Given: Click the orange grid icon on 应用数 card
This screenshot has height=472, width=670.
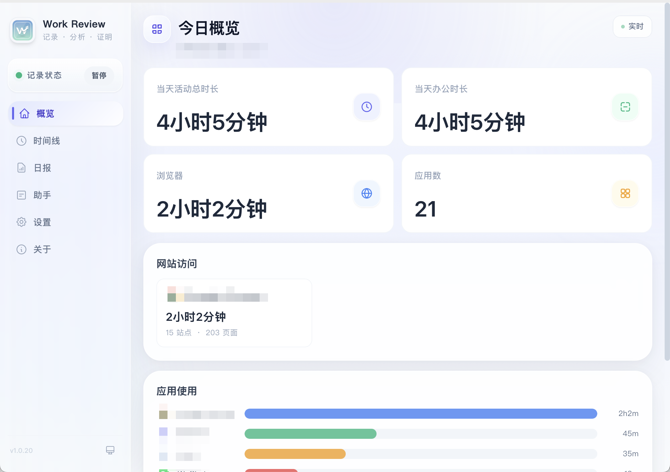Looking at the screenshot, I should click(625, 193).
